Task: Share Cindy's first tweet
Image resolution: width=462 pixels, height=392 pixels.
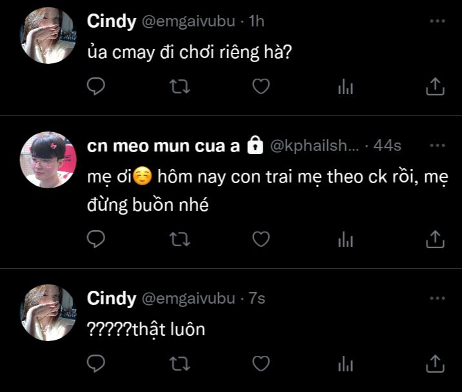Action: tap(436, 86)
